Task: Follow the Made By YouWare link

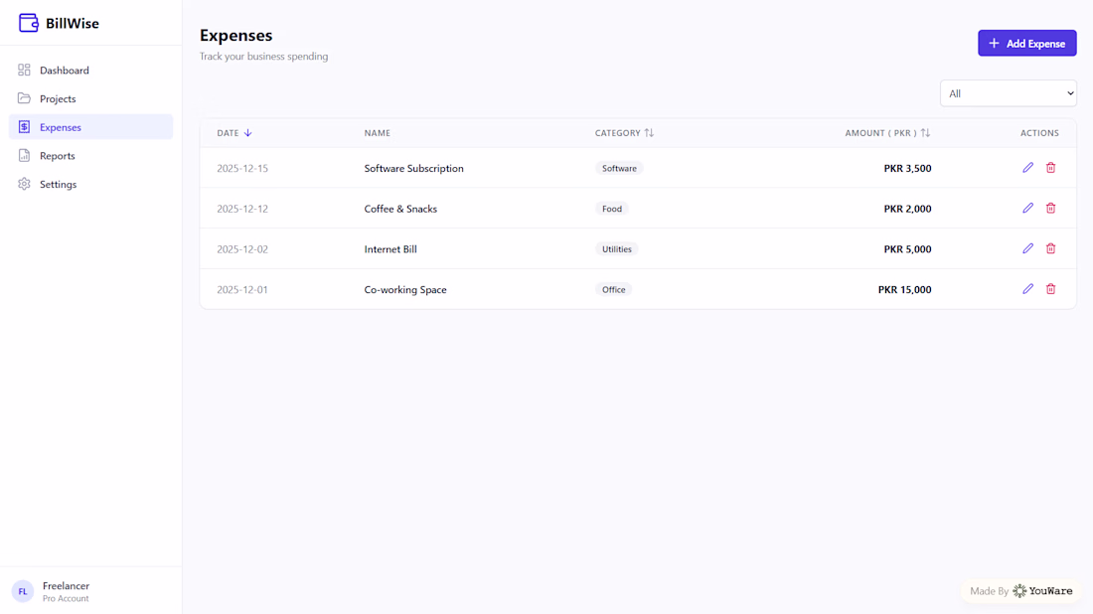Action: coord(1021,591)
